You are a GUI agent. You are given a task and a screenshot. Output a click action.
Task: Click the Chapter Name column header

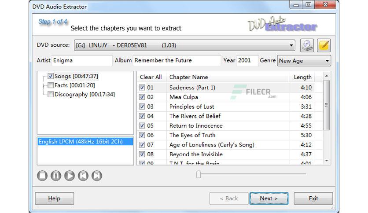pyautogui.click(x=228, y=77)
